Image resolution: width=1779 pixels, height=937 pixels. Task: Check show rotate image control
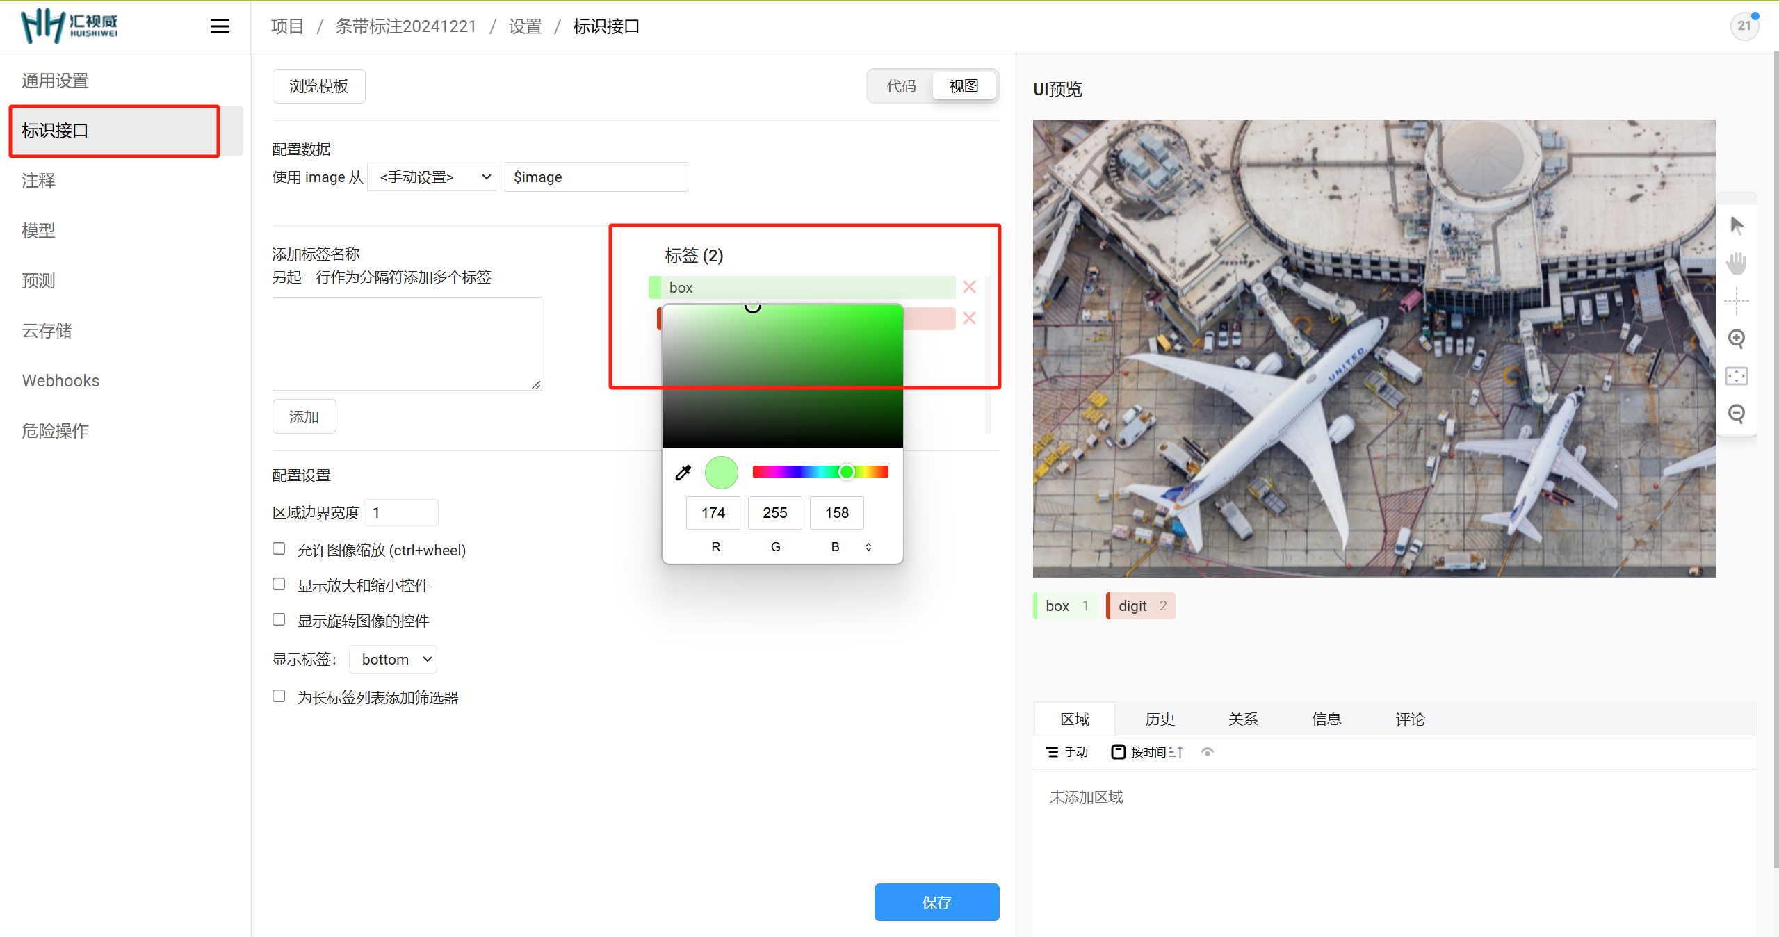279,620
